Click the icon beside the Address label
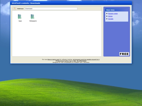The image size is (142, 106). 14,9
